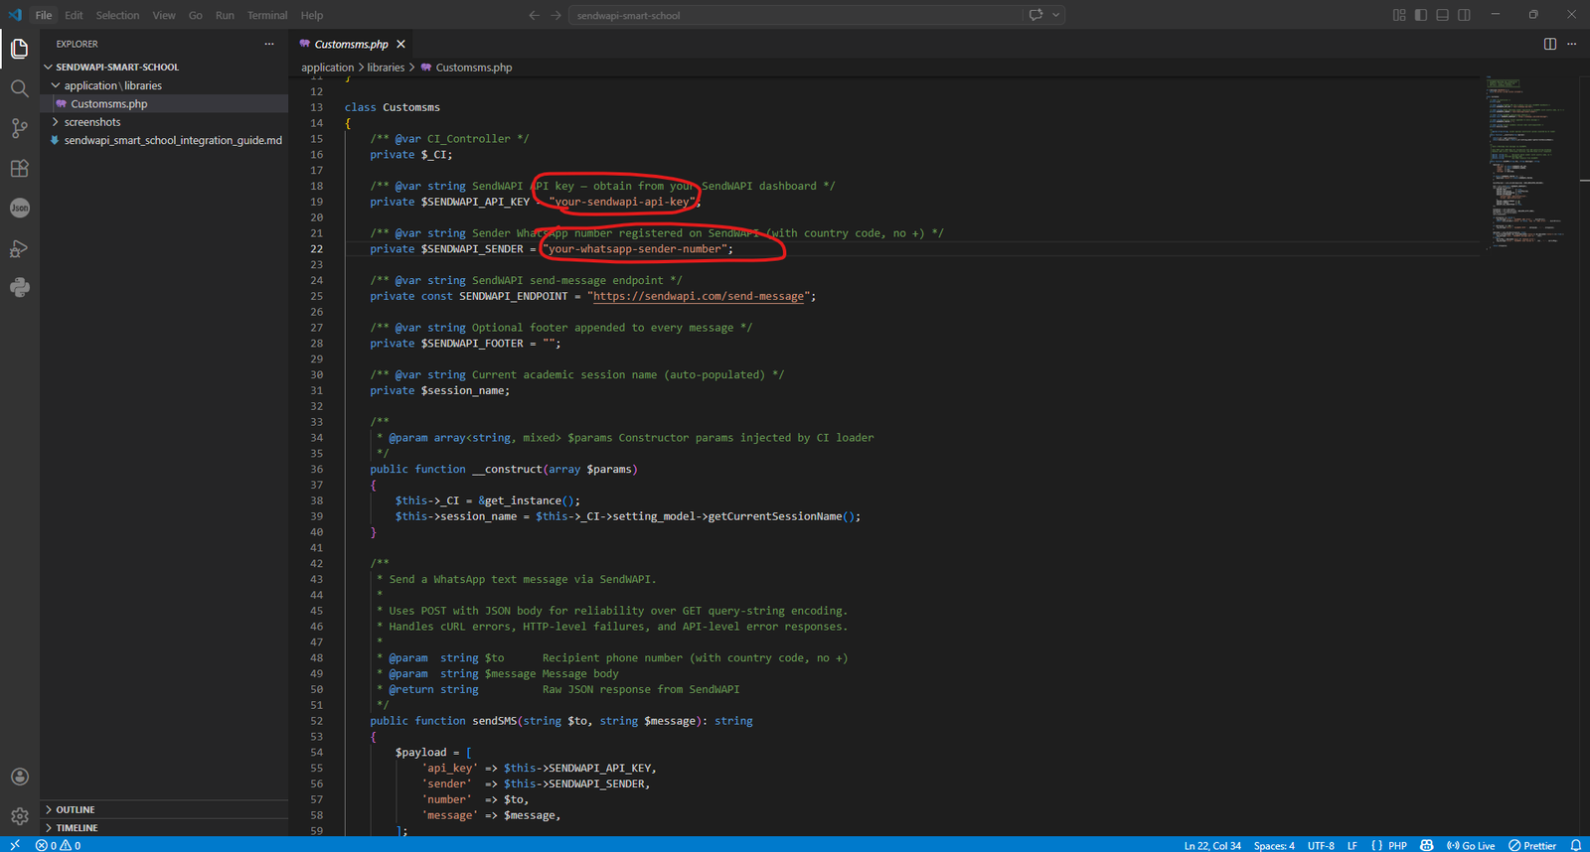Open Customsms.php in the Explorer tree
1590x852 pixels.
pyautogui.click(x=164, y=103)
